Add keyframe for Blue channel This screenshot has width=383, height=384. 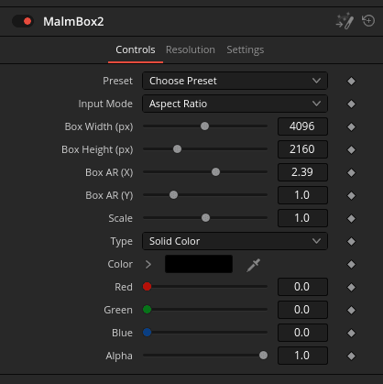pyautogui.click(x=351, y=333)
